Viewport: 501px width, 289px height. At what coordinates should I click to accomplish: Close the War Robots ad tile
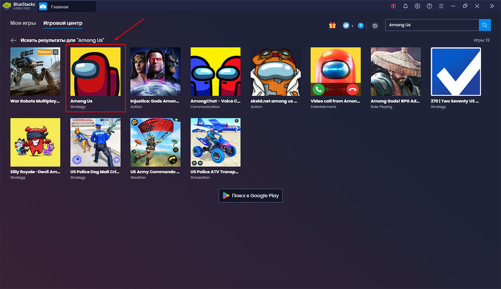click(56, 52)
